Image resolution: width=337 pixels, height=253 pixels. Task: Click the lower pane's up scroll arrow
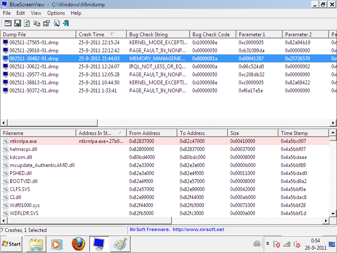pos(333,132)
